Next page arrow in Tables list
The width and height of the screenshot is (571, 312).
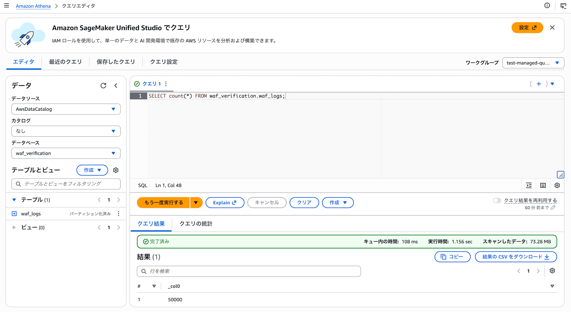pyautogui.click(x=118, y=200)
